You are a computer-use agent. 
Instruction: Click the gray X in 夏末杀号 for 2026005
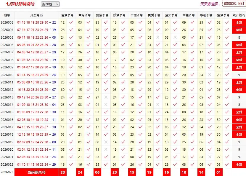pyautogui.click(x=175, y=37)
